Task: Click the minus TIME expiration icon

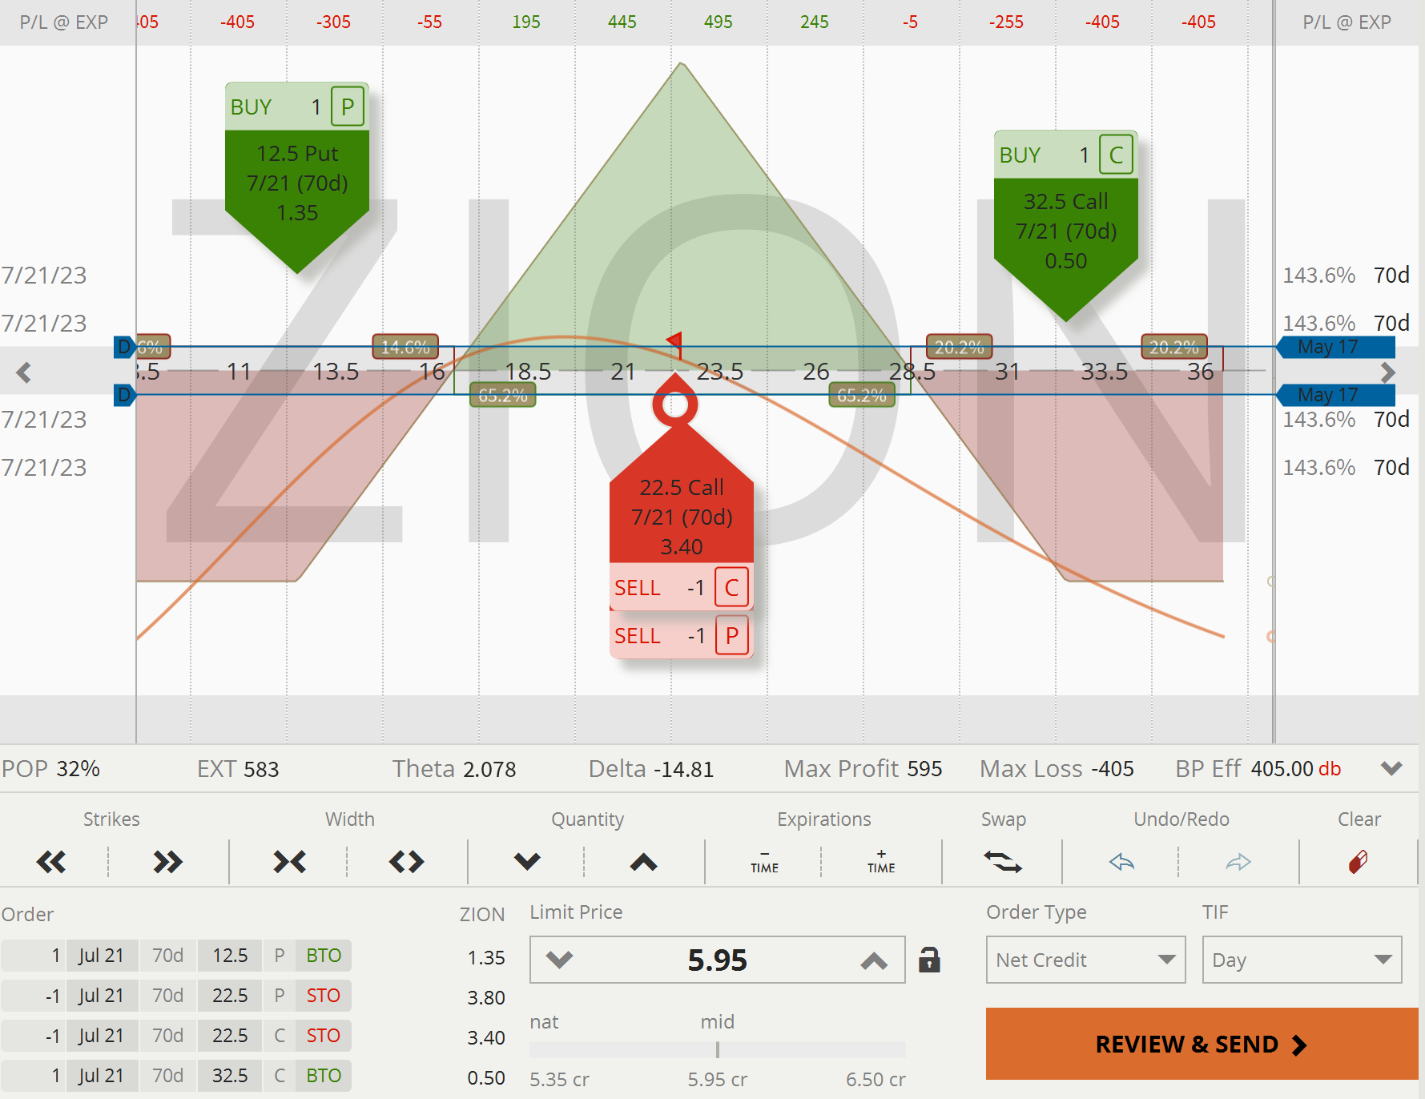Action: (x=765, y=863)
